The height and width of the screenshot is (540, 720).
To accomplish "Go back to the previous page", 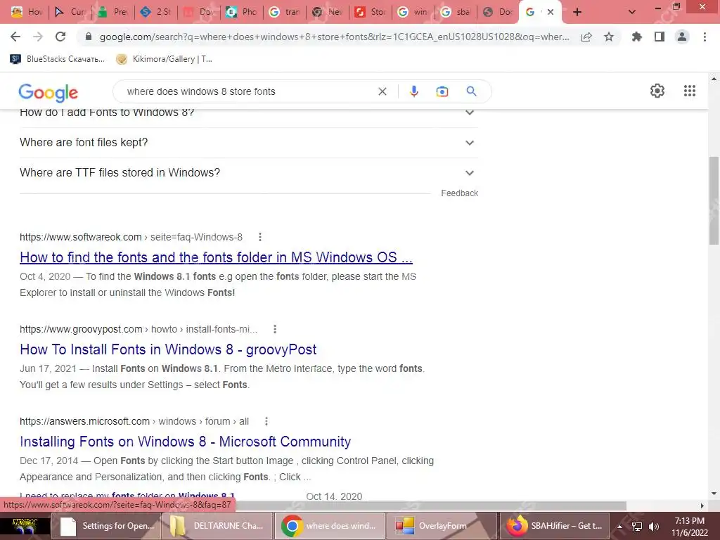I will click(x=15, y=37).
